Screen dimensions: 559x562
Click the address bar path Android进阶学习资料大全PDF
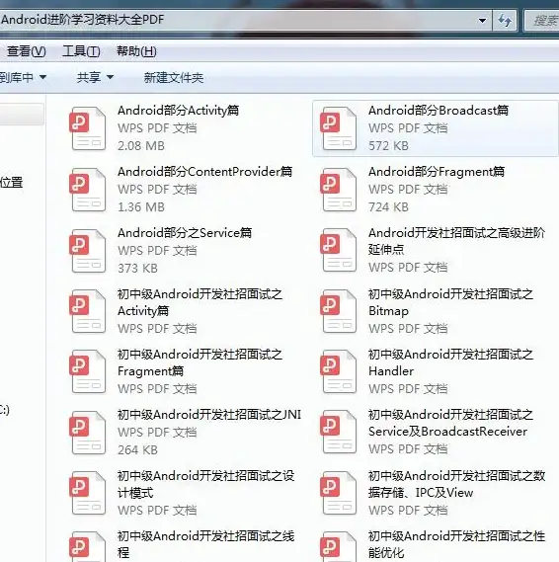pyautogui.click(x=82, y=20)
